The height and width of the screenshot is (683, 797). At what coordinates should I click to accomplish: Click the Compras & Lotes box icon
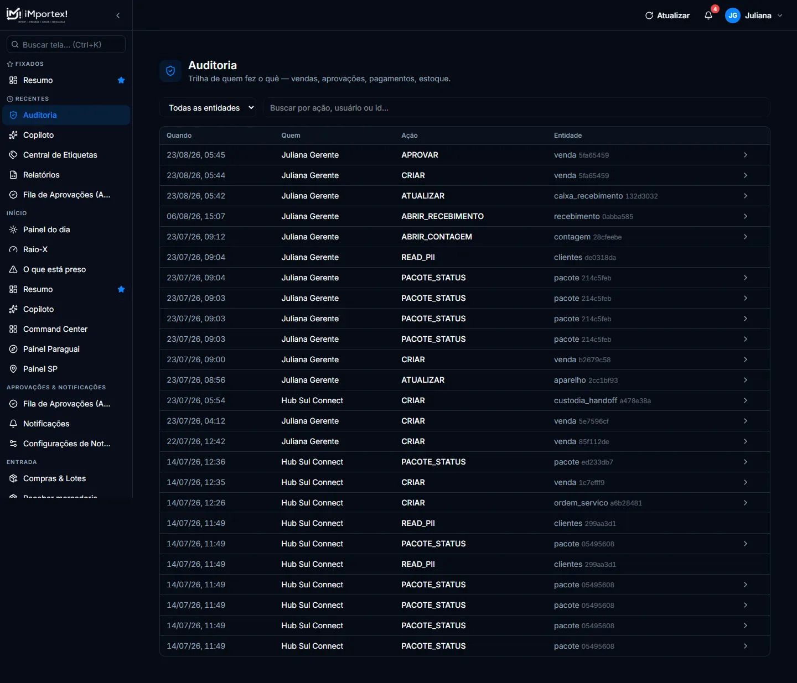13,478
